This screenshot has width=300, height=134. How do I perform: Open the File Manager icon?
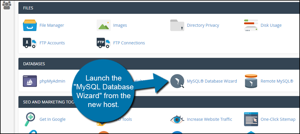[30, 25]
